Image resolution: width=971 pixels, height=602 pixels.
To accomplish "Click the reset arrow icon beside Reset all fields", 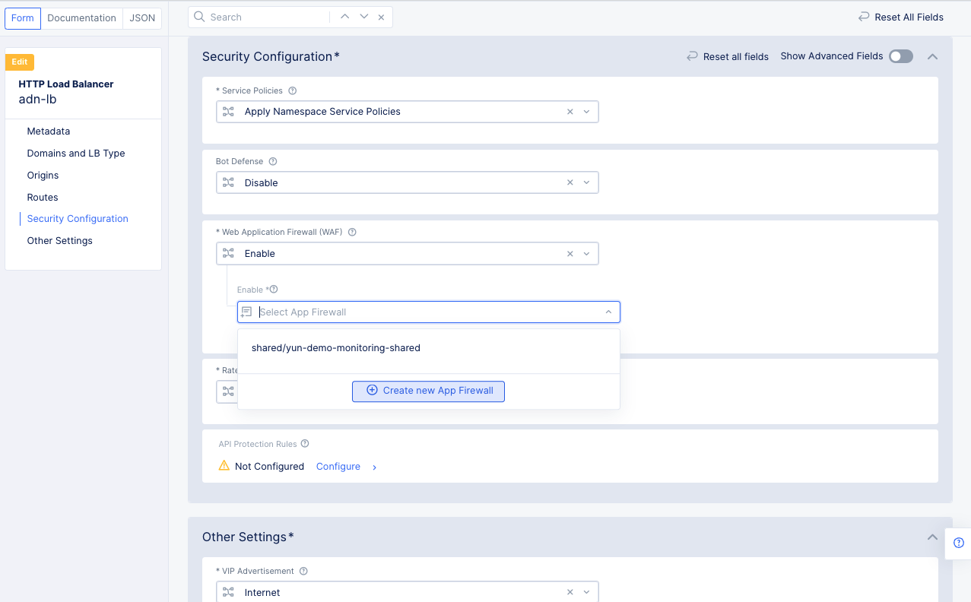I will pyautogui.click(x=690, y=55).
